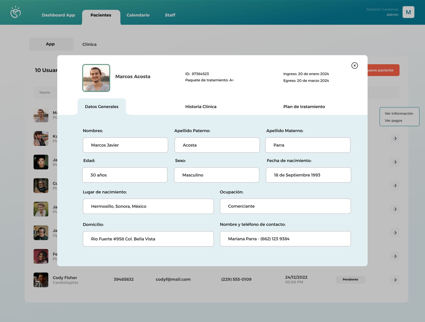Click Fecha de nacimiento field
The width and height of the screenshot is (425, 322).
click(308, 175)
